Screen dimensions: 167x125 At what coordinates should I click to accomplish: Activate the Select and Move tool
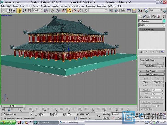click(19, 11)
